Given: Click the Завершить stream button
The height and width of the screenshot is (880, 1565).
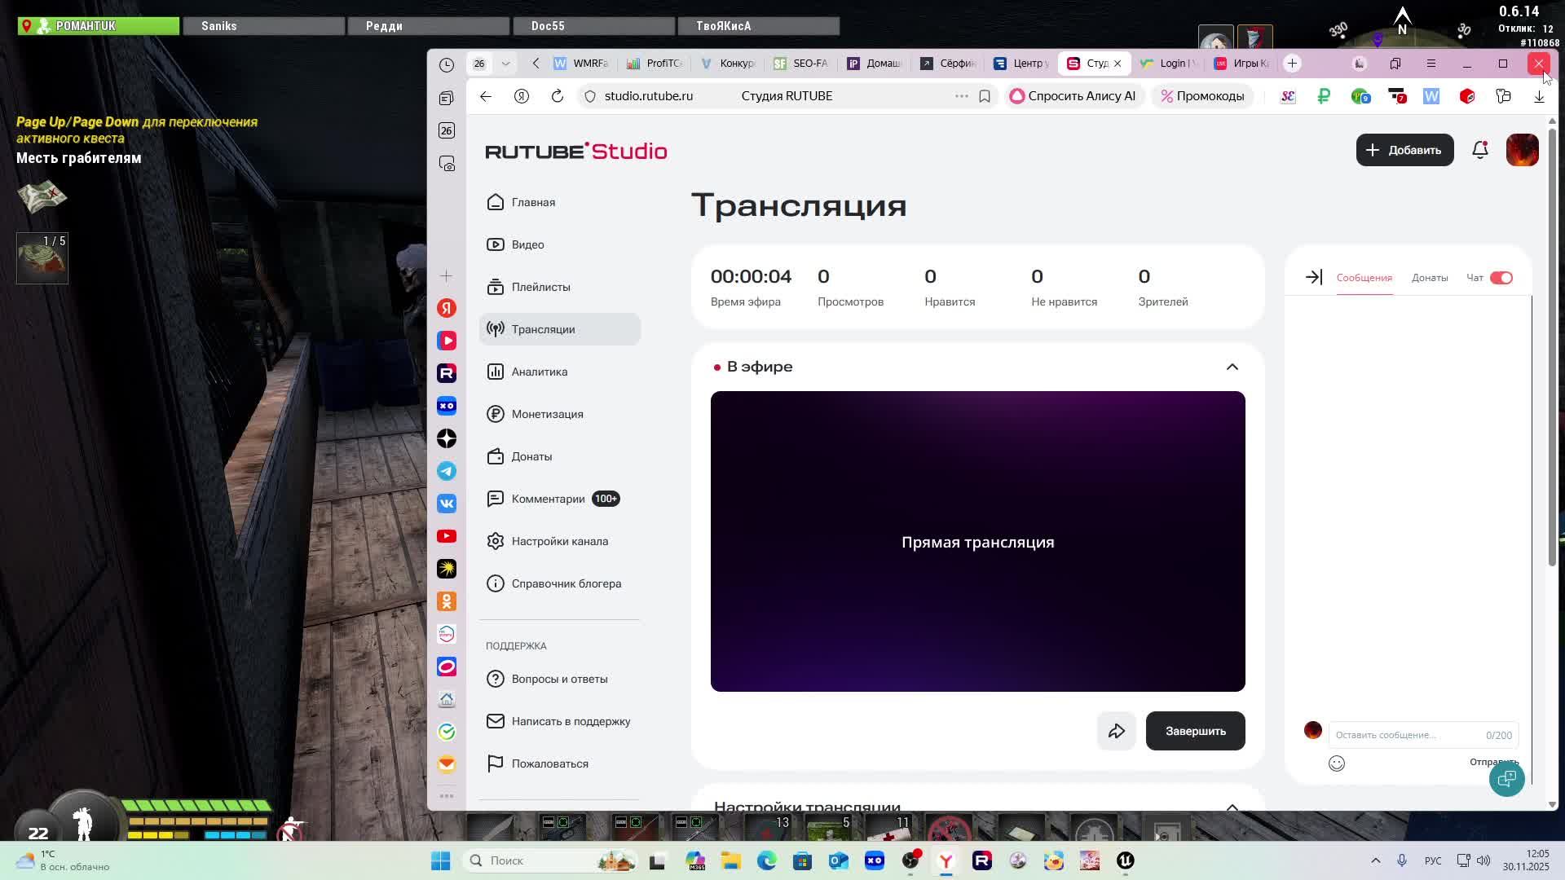Looking at the screenshot, I should (1195, 731).
